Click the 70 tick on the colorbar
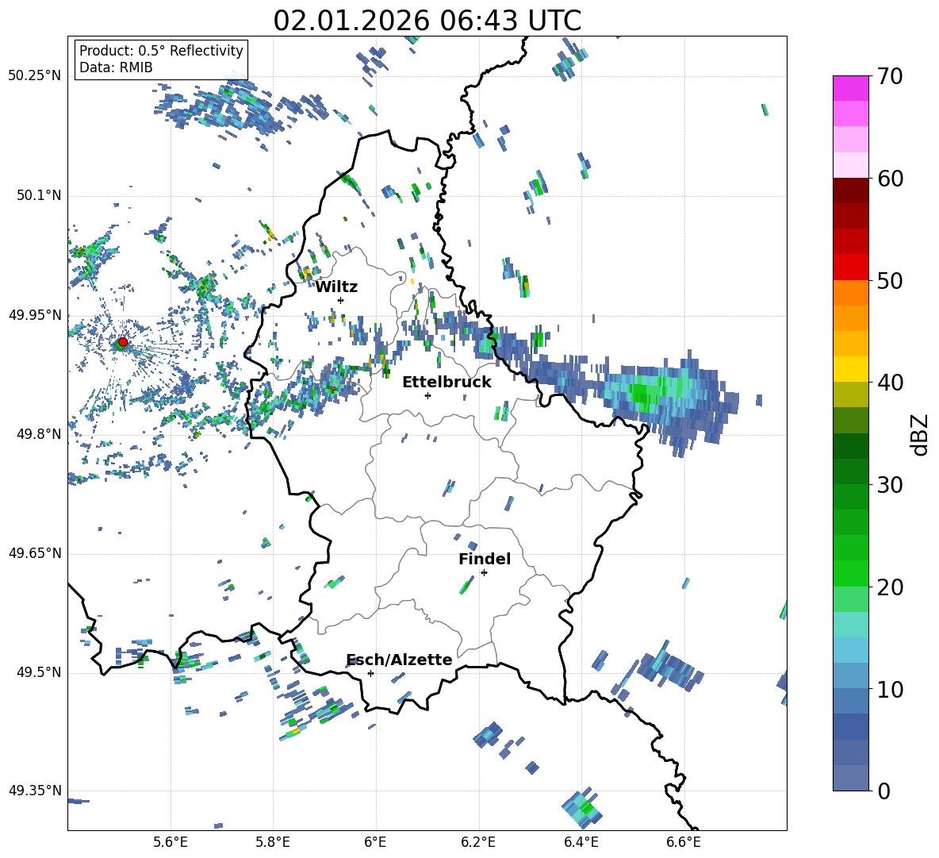939x858 pixels. (889, 77)
